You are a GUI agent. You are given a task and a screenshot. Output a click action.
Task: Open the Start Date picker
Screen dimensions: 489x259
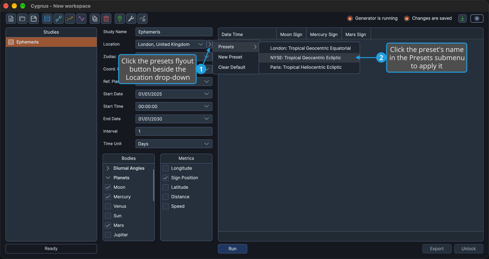(174, 94)
